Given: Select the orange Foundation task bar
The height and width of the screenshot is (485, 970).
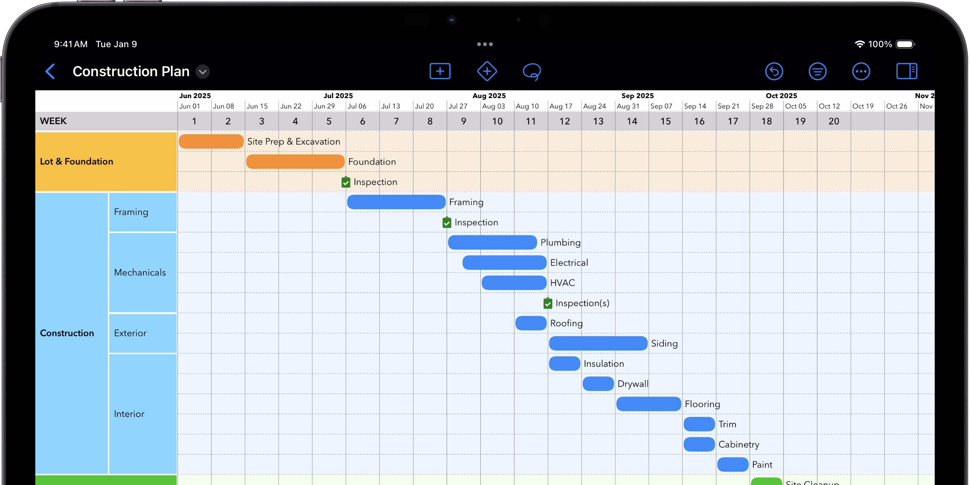Looking at the screenshot, I should point(295,162).
